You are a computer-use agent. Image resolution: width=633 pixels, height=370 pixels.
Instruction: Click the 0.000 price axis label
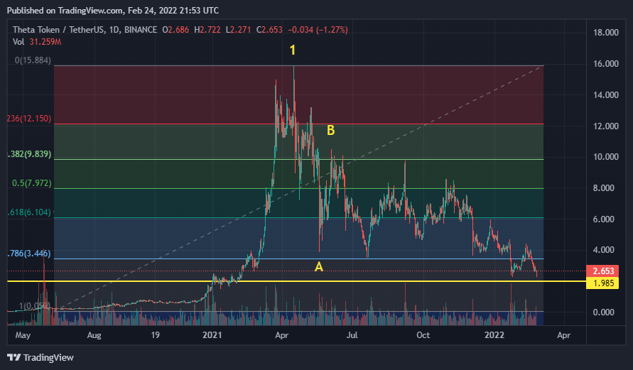point(604,312)
